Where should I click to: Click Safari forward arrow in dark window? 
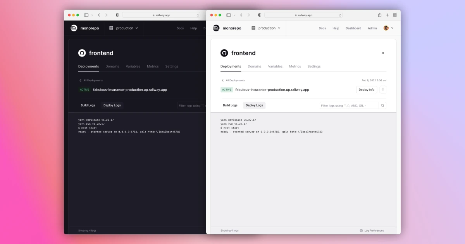coord(107,15)
